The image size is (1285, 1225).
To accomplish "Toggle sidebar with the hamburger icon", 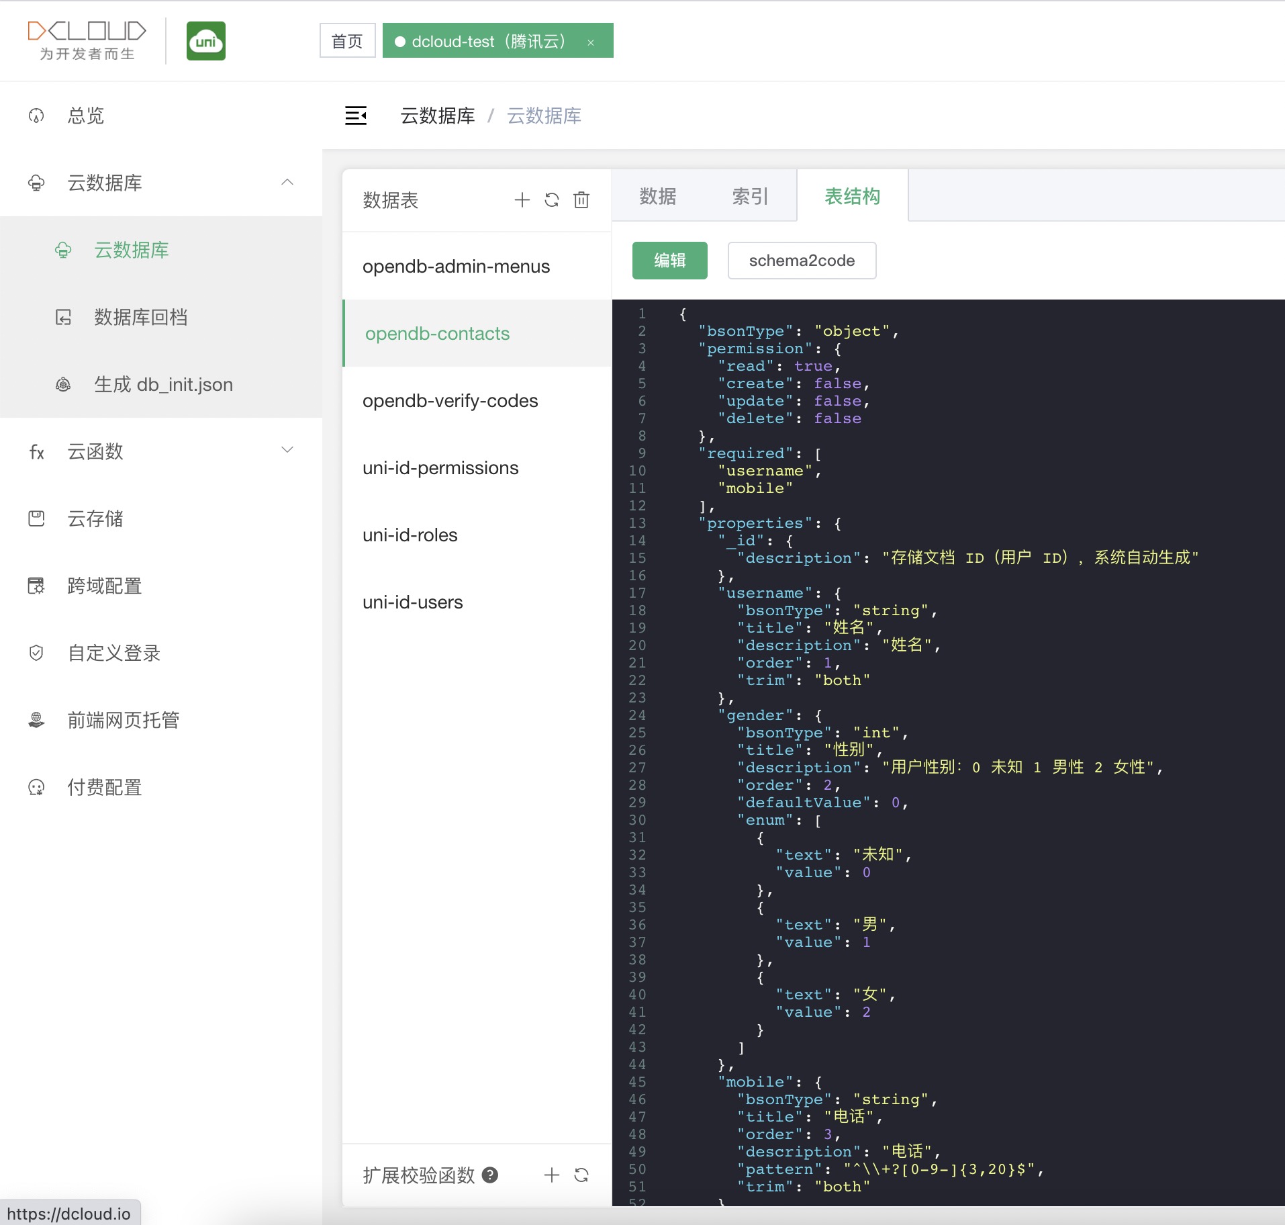I will coord(356,115).
